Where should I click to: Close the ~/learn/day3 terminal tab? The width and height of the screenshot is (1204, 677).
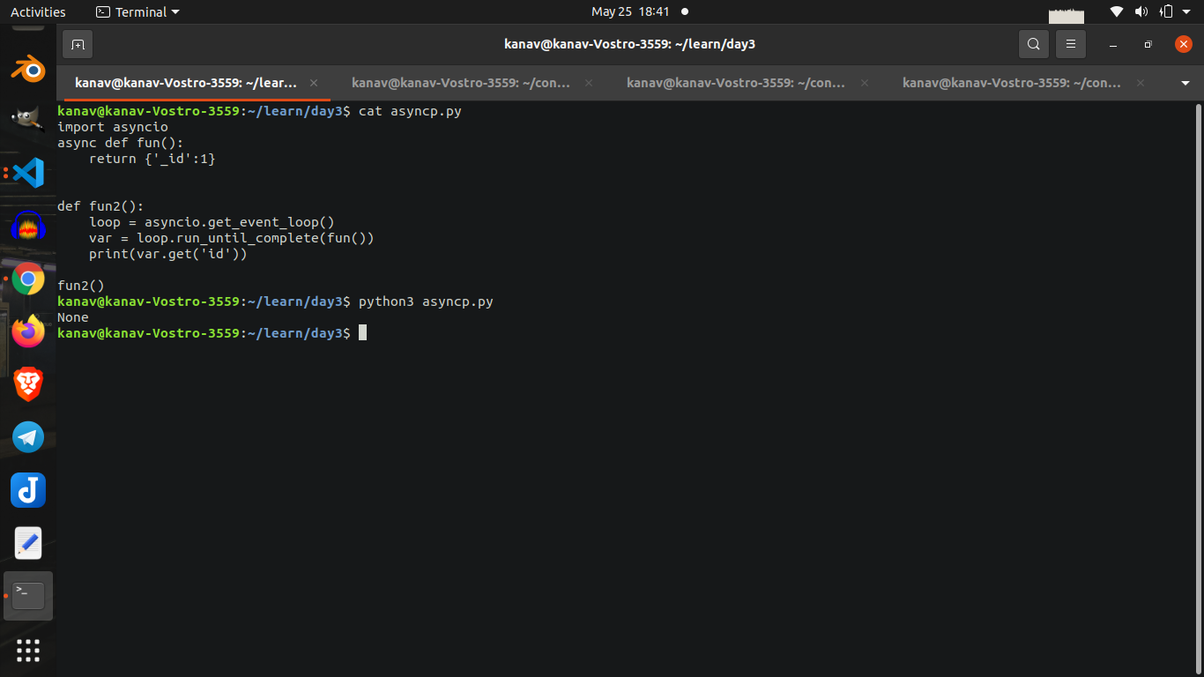315,83
